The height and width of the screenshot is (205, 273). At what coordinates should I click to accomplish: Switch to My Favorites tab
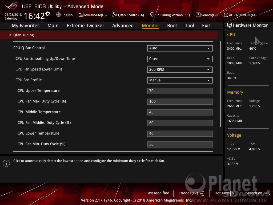(x=26, y=26)
